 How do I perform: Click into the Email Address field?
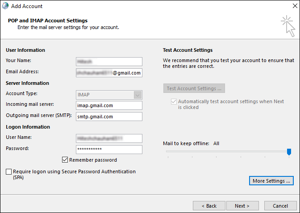(109, 73)
